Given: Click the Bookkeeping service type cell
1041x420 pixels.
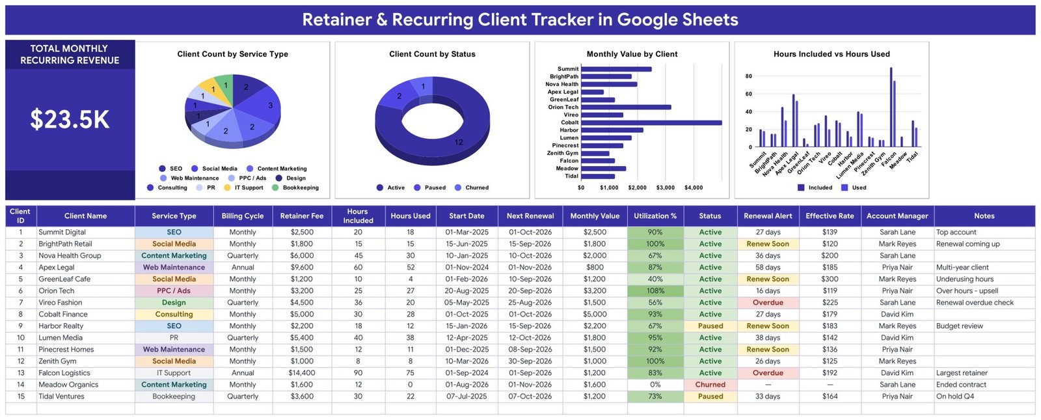Looking at the screenshot, I should tap(174, 397).
